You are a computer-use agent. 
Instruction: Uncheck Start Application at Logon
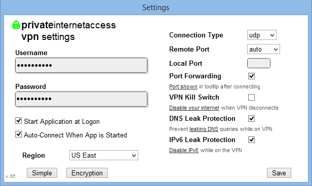[19, 120]
